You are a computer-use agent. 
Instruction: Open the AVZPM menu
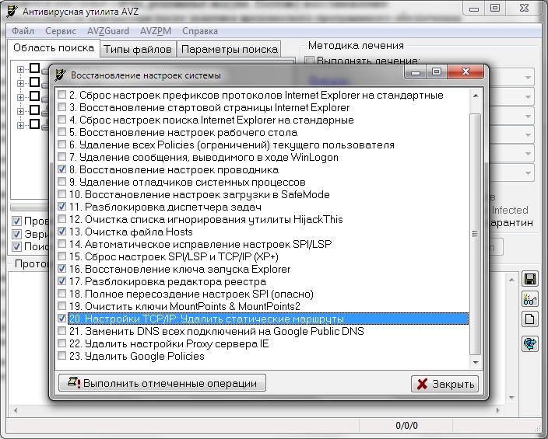pyautogui.click(x=156, y=31)
